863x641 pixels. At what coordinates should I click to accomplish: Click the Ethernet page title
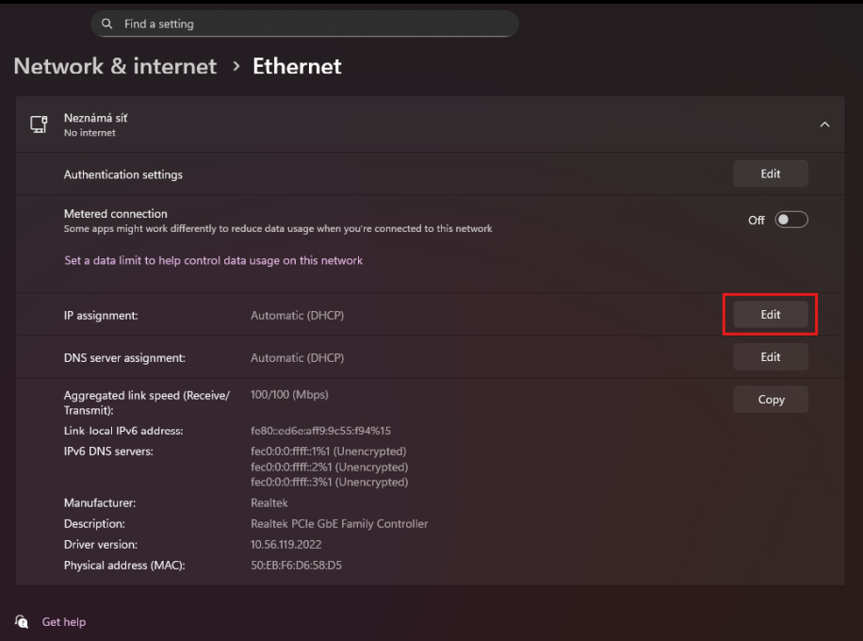(297, 66)
